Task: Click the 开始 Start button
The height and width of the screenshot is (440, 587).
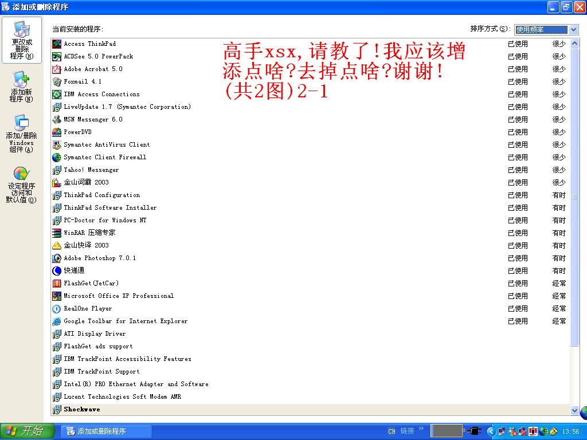Action: pos(27,431)
